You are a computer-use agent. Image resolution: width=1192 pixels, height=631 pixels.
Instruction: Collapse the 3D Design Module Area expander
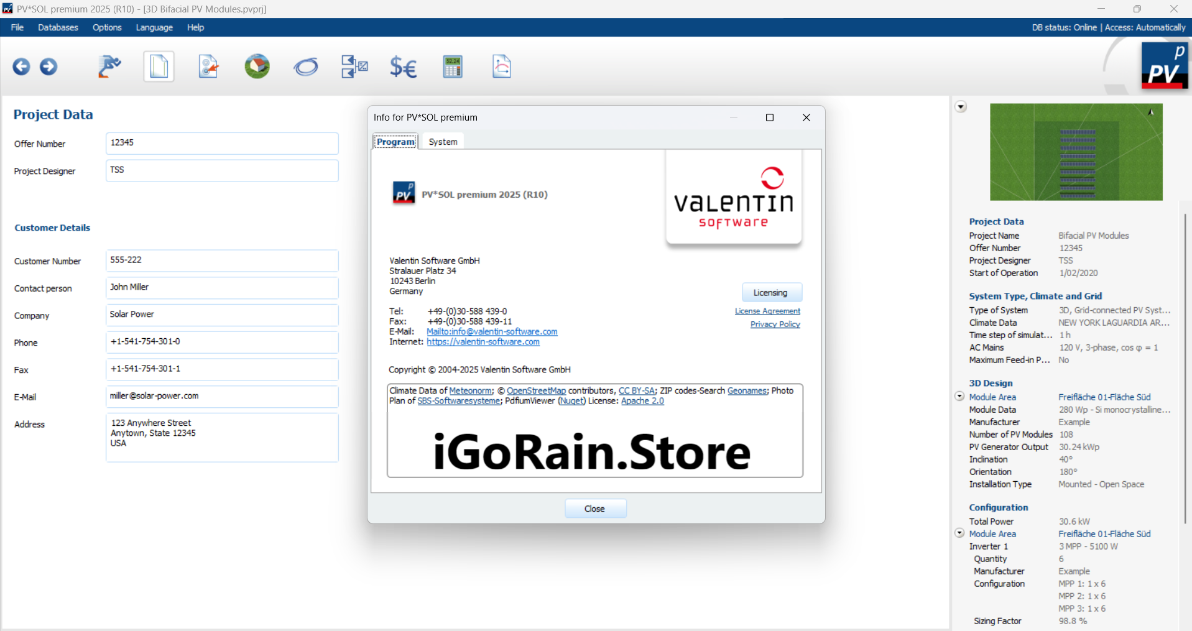[x=959, y=397]
